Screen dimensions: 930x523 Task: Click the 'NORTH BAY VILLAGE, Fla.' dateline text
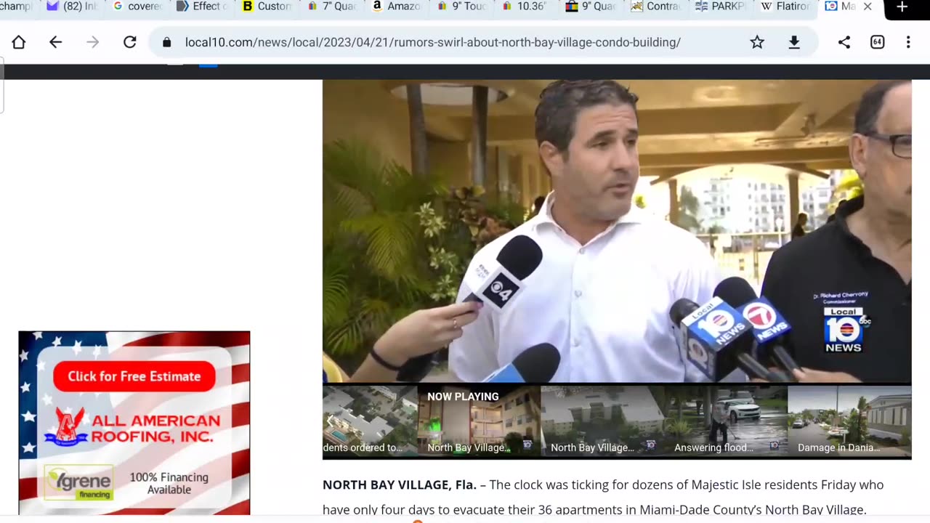coord(400,485)
